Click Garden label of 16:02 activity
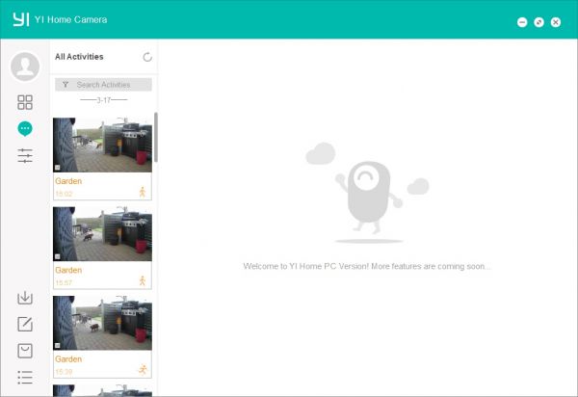578x397 pixels. tap(68, 181)
